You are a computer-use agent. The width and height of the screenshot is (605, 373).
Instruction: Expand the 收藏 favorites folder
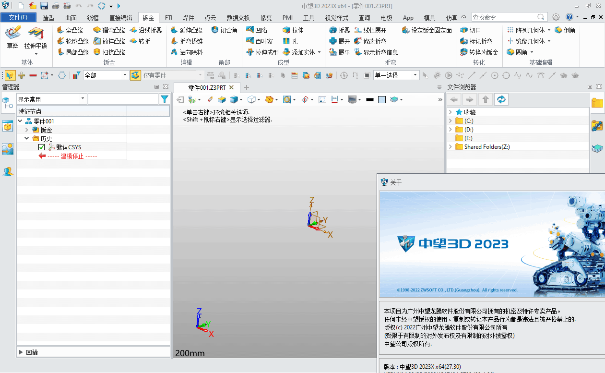point(450,112)
